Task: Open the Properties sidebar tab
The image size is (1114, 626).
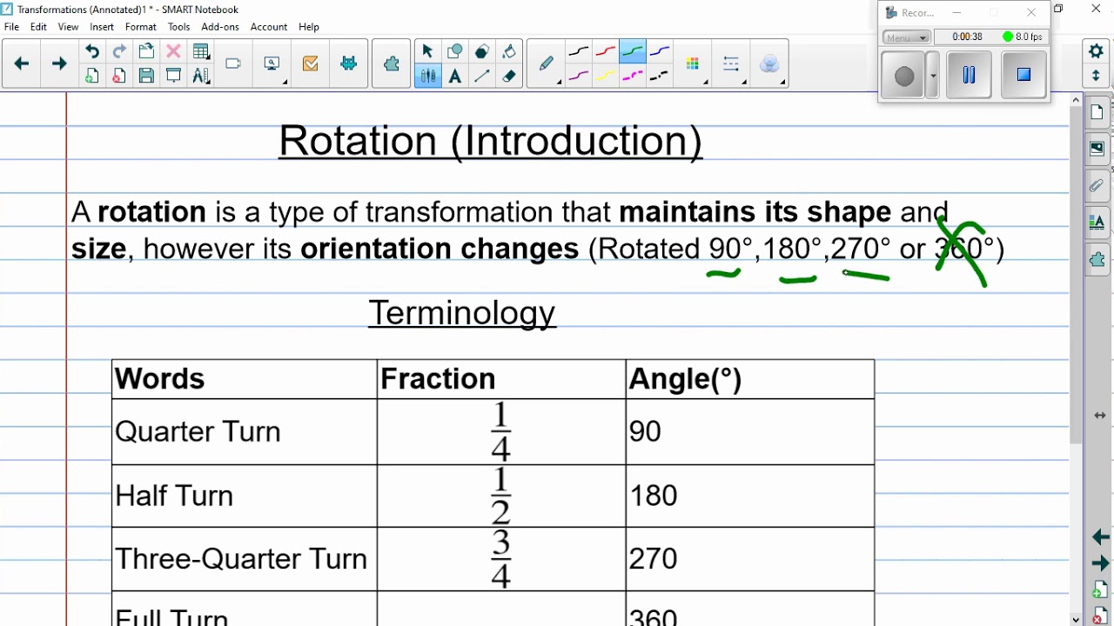Action: point(1097,223)
